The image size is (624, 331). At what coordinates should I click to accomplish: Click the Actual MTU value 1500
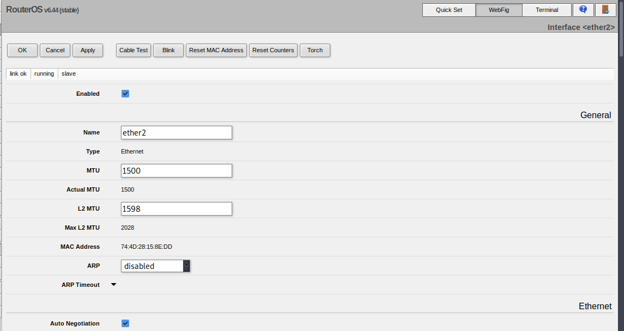point(128,189)
